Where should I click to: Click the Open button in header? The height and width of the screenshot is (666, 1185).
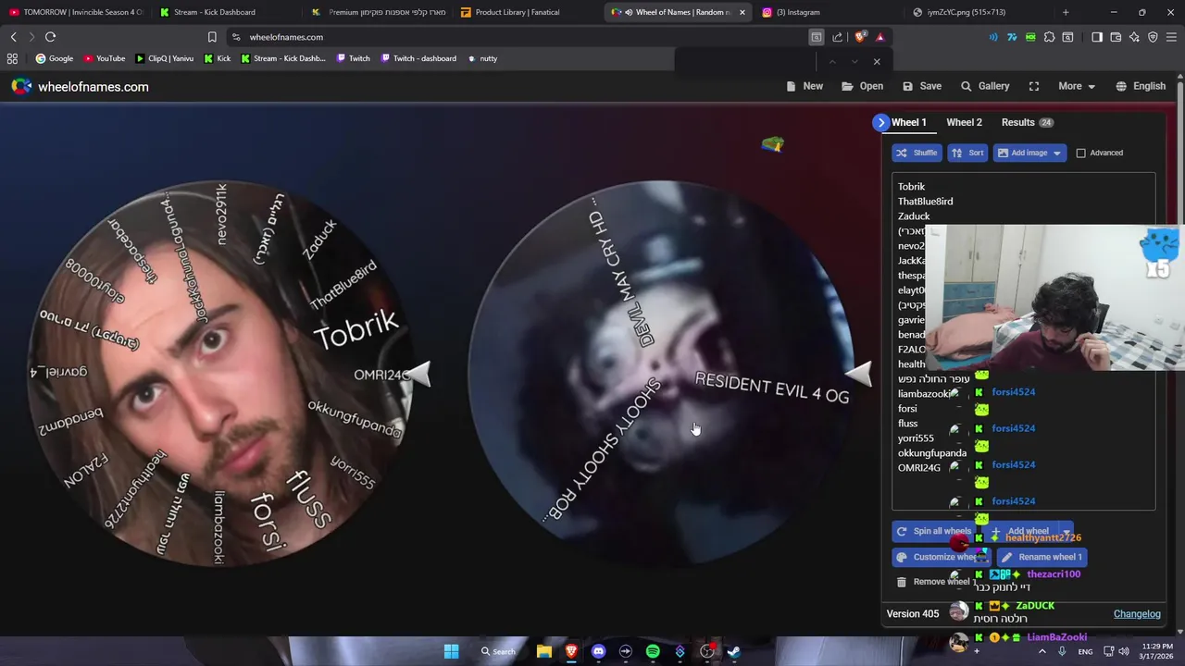coord(862,86)
